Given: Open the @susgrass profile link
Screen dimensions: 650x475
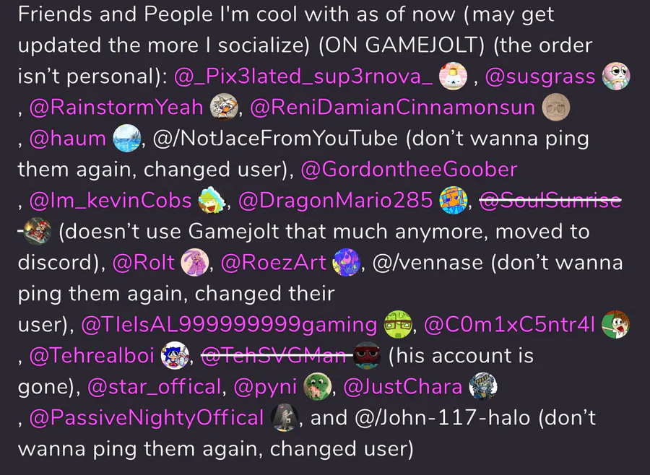Looking at the screenshot, I should [540, 77].
